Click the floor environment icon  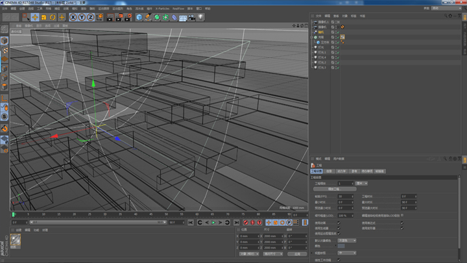[x=183, y=18]
